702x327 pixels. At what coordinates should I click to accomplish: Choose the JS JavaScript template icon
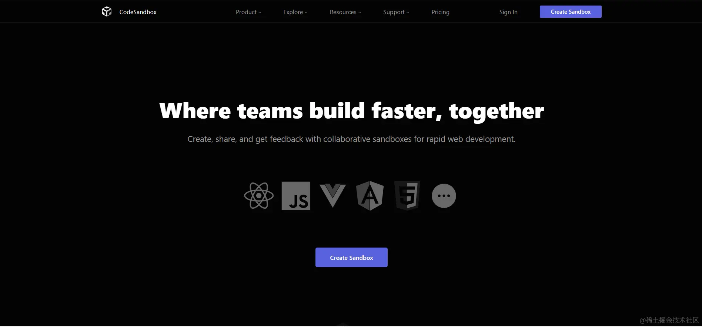(296, 196)
